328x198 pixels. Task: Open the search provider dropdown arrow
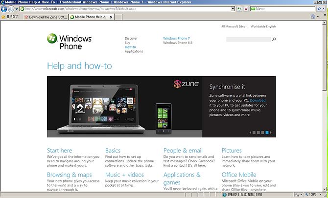324,9
